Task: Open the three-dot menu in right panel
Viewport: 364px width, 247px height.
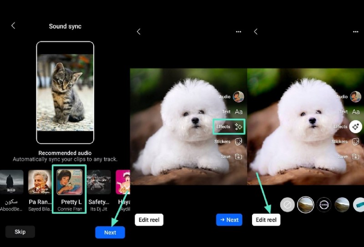Action: (356, 32)
